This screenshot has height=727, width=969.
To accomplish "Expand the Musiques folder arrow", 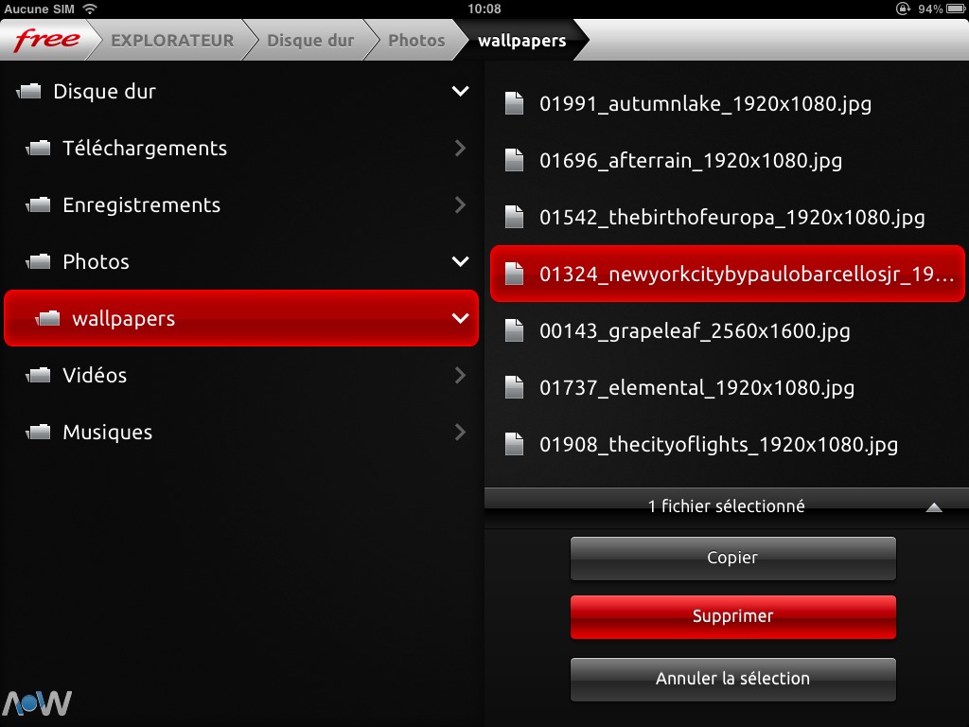I will click(x=460, y=433).
